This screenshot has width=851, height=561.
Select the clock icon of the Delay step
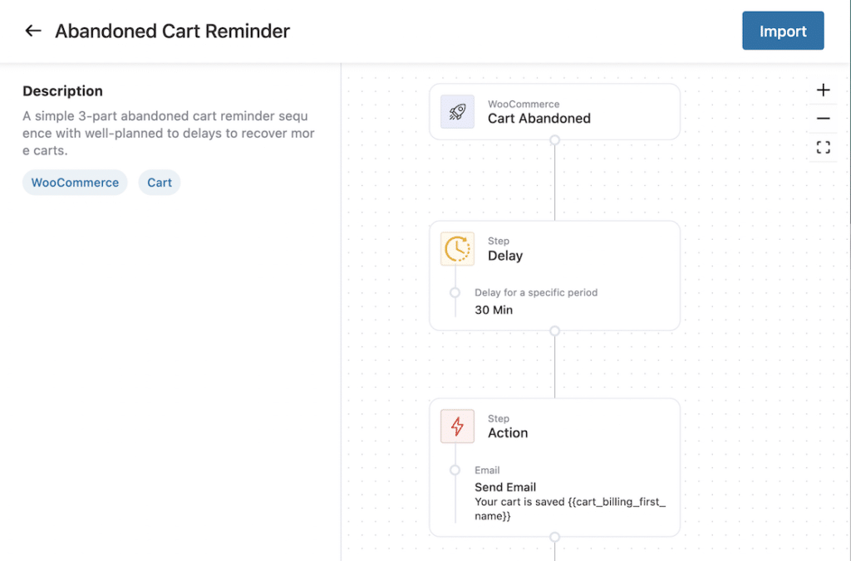457,249
